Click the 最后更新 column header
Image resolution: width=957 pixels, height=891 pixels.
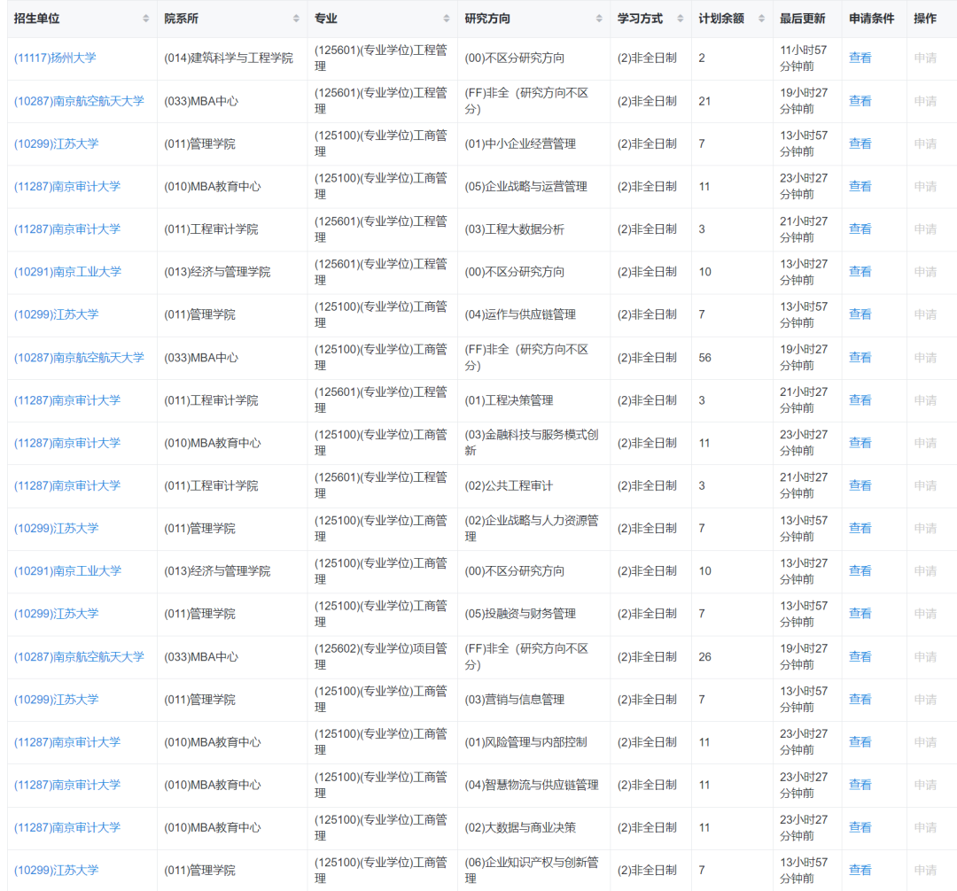(x=802, y=19)
